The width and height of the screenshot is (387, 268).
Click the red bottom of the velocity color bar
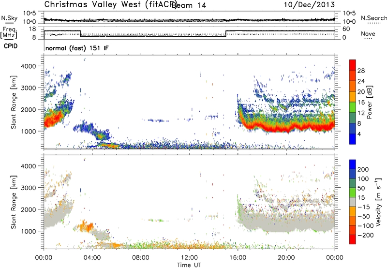[353, 239]
